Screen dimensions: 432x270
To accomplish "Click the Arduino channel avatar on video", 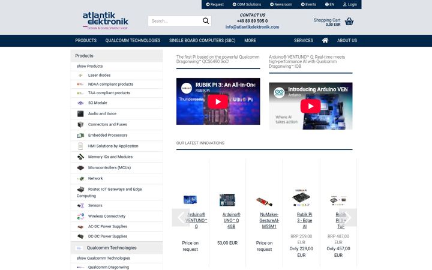I will 279,92.
